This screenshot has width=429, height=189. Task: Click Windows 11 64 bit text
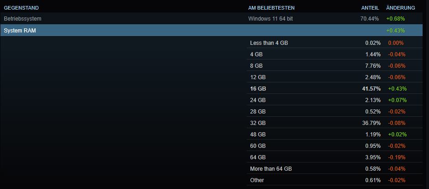270,19
